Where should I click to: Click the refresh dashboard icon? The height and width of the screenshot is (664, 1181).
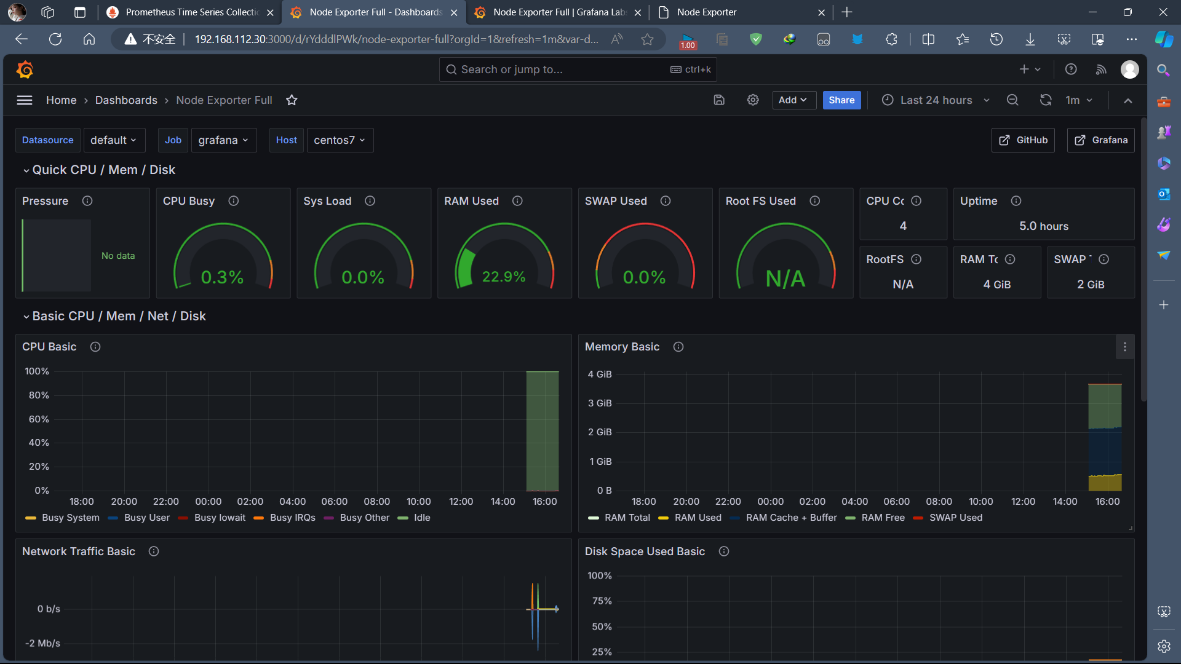[x=1045, y=100]
